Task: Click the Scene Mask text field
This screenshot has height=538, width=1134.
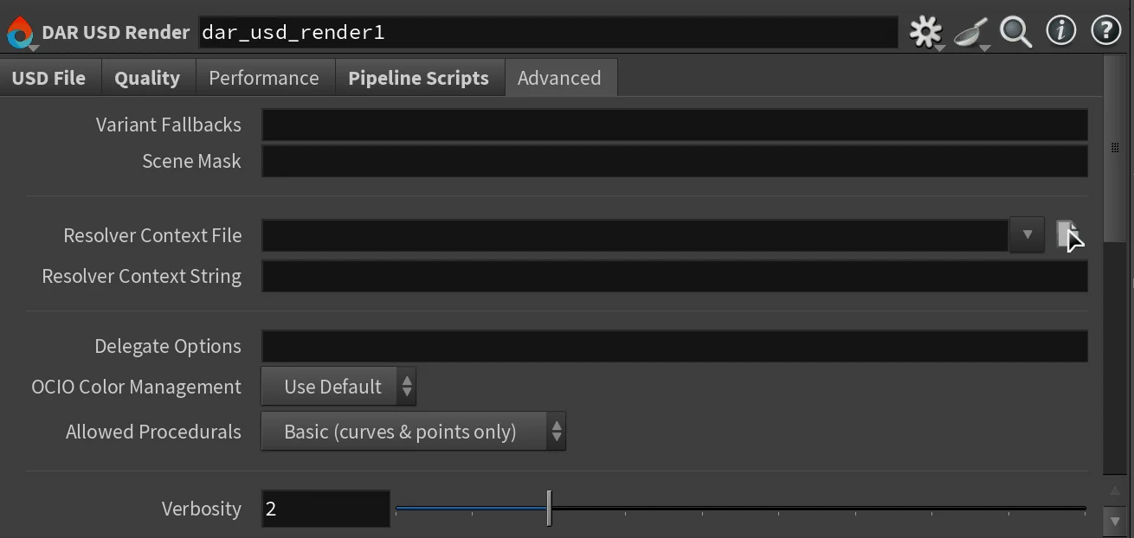Action: [x=673, y=161]
